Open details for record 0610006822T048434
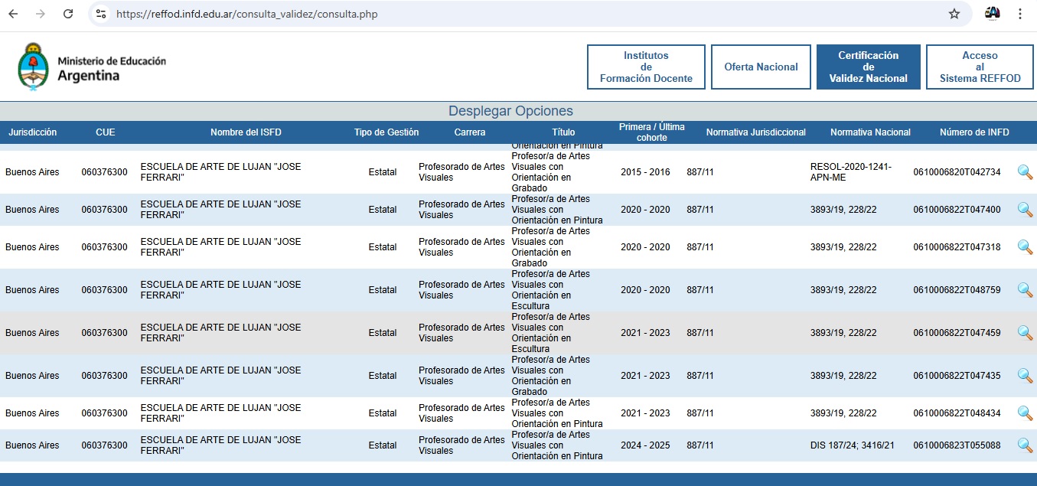Image resolution: width=1037 pixels, height=486 pixels. tap(1025, 413)
